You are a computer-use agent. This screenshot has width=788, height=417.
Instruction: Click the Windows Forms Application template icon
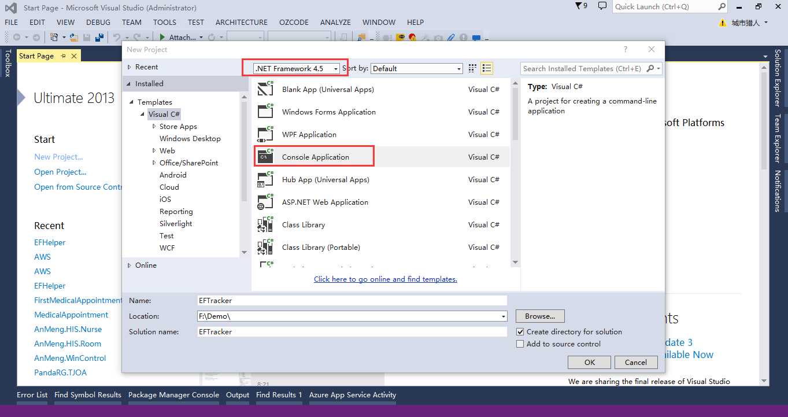pos(265,112)
